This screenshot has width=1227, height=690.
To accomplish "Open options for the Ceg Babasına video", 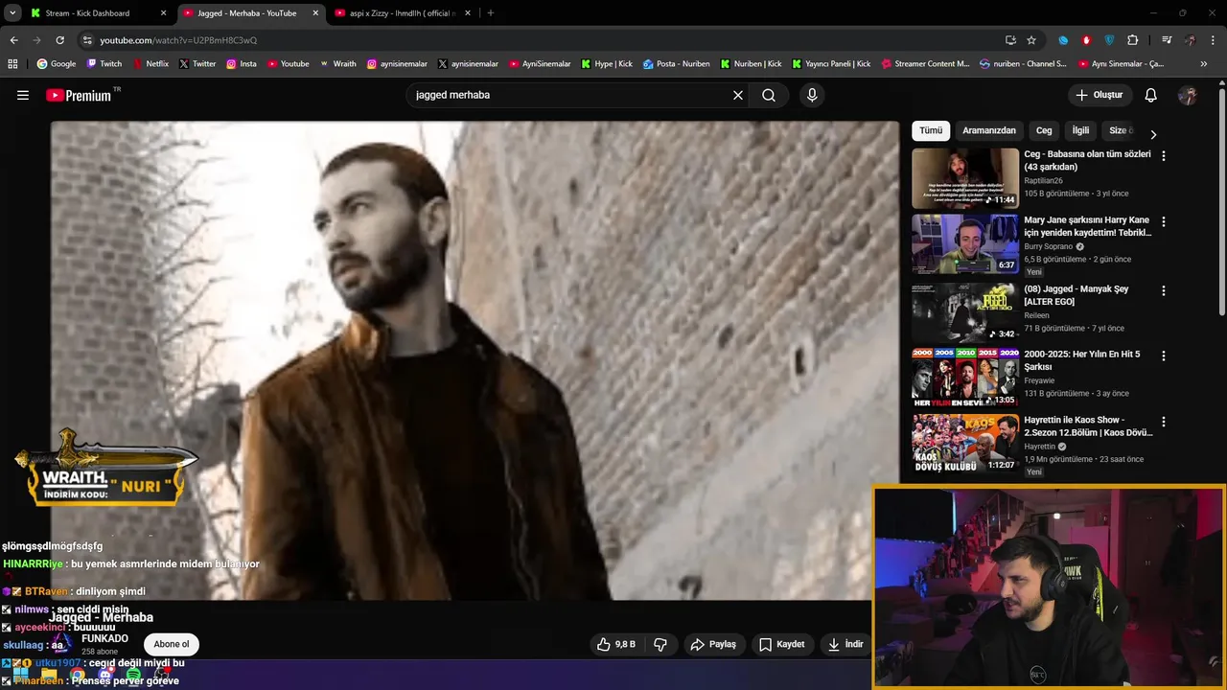I will (1164, 155).
